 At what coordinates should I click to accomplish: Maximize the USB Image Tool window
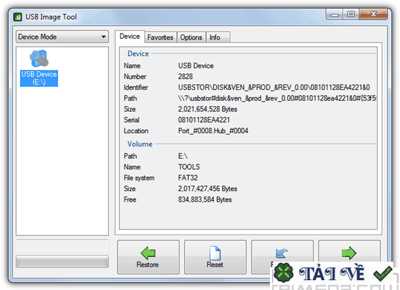[350, 14]
